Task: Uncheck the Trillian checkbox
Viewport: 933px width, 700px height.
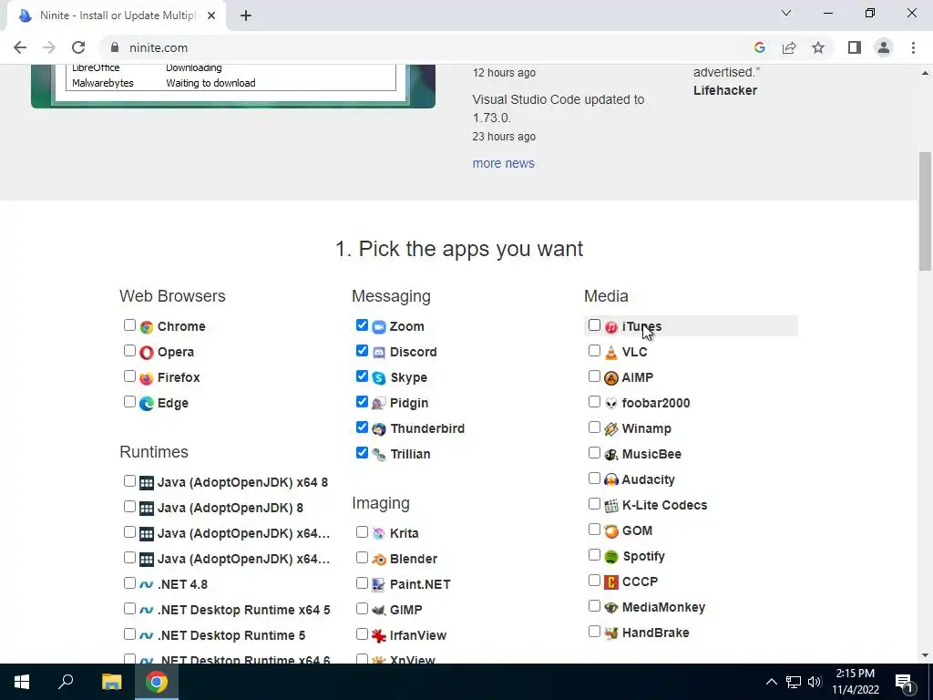Action: pos(362,453)
